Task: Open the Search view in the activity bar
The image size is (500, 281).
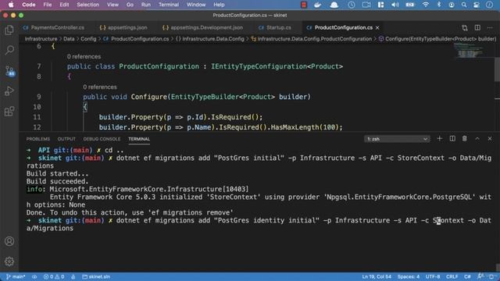Action: [9, 50]
